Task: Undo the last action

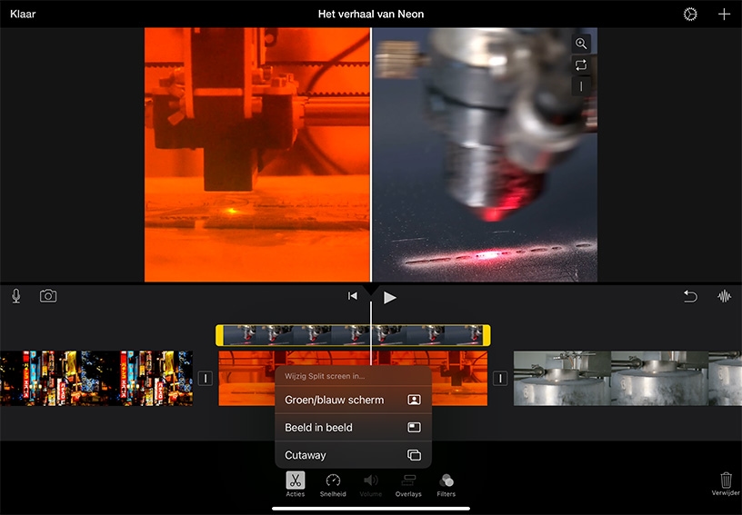Action: (690, 296)
